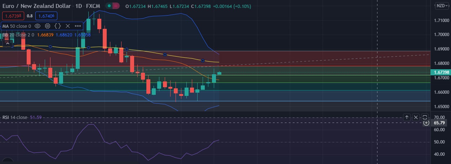Click the market status green dot indicator
Viewport: 451px width, 164px height.
pos(109,6)
